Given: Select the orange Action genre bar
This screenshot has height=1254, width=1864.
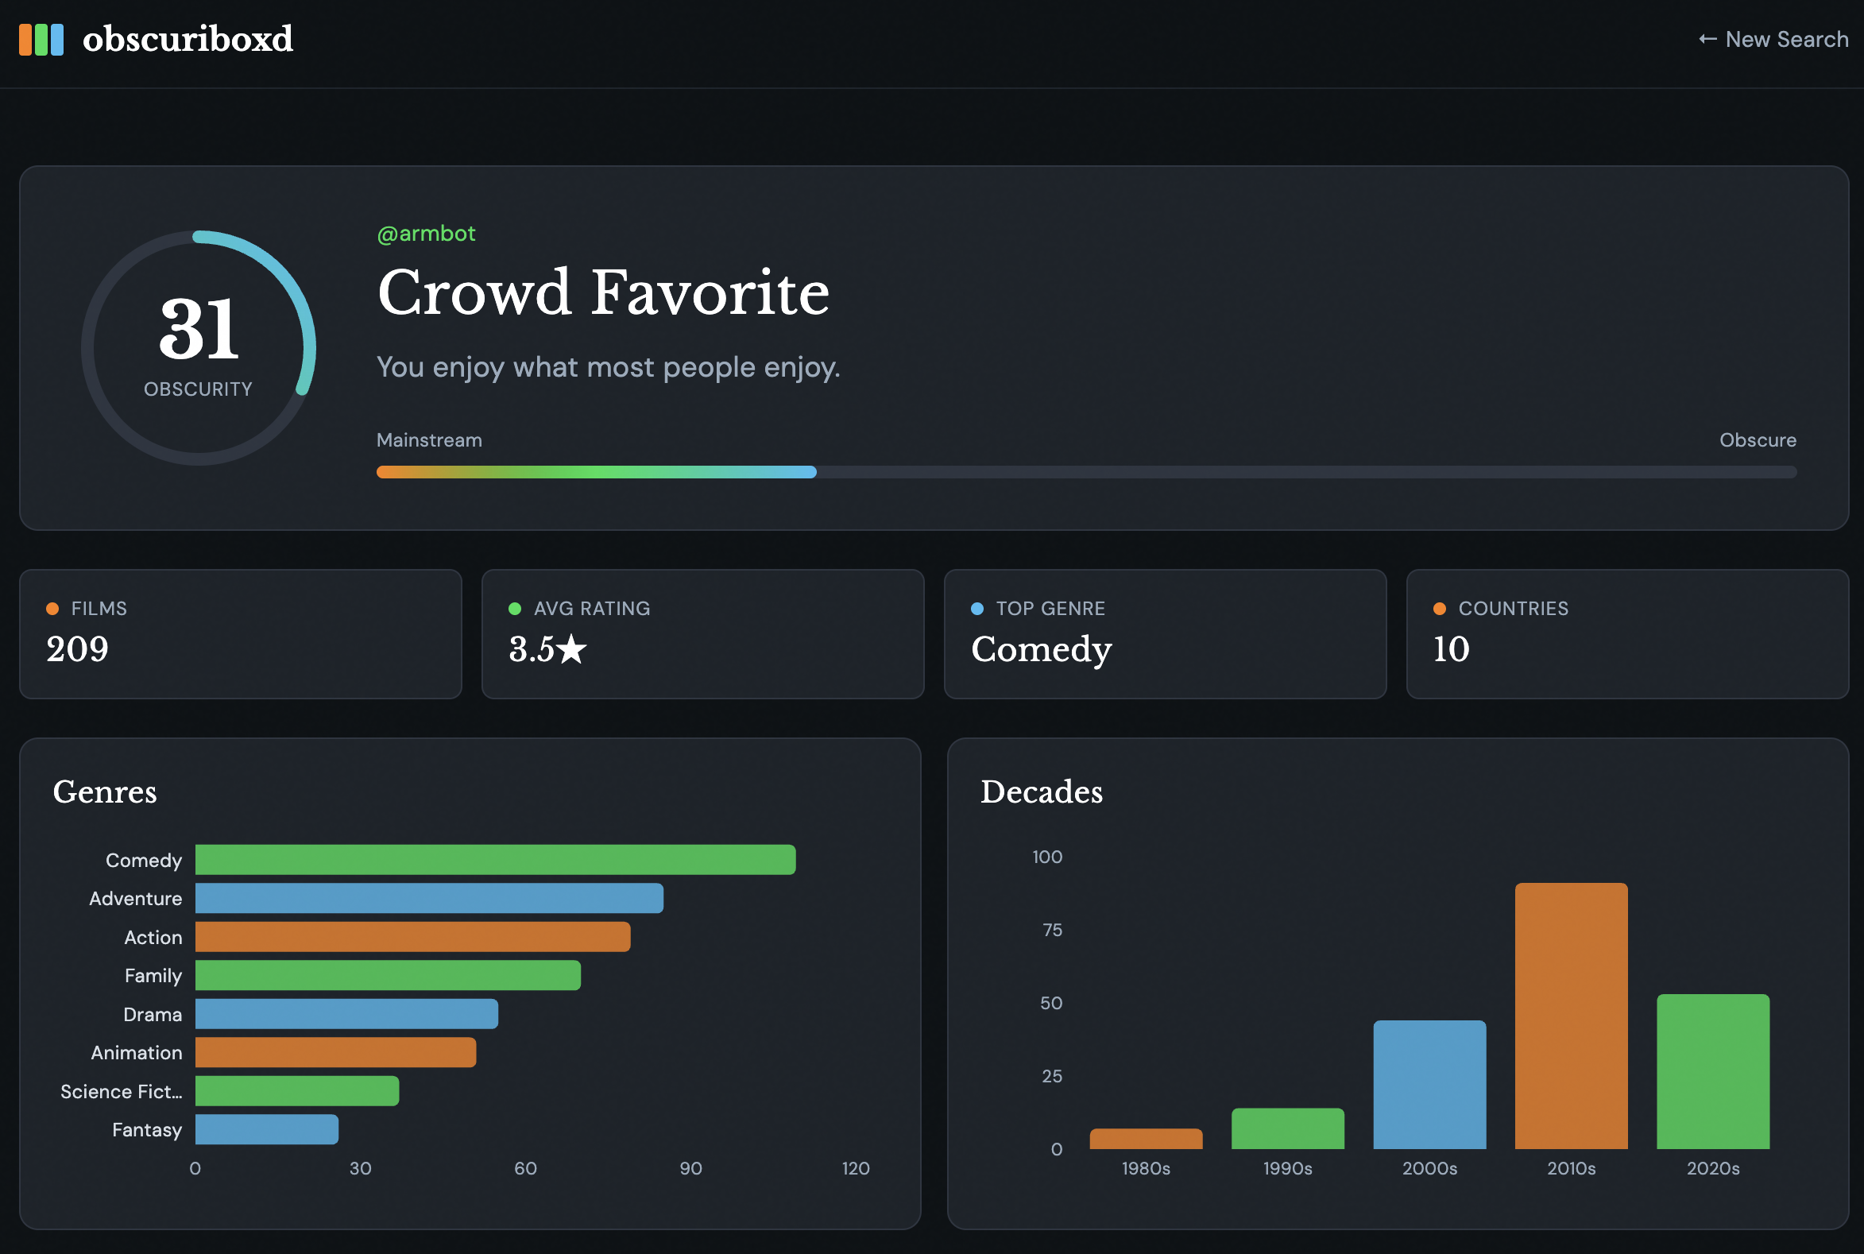Looking at the screenshot, I should pyautogui.click(x=412, y=936).
